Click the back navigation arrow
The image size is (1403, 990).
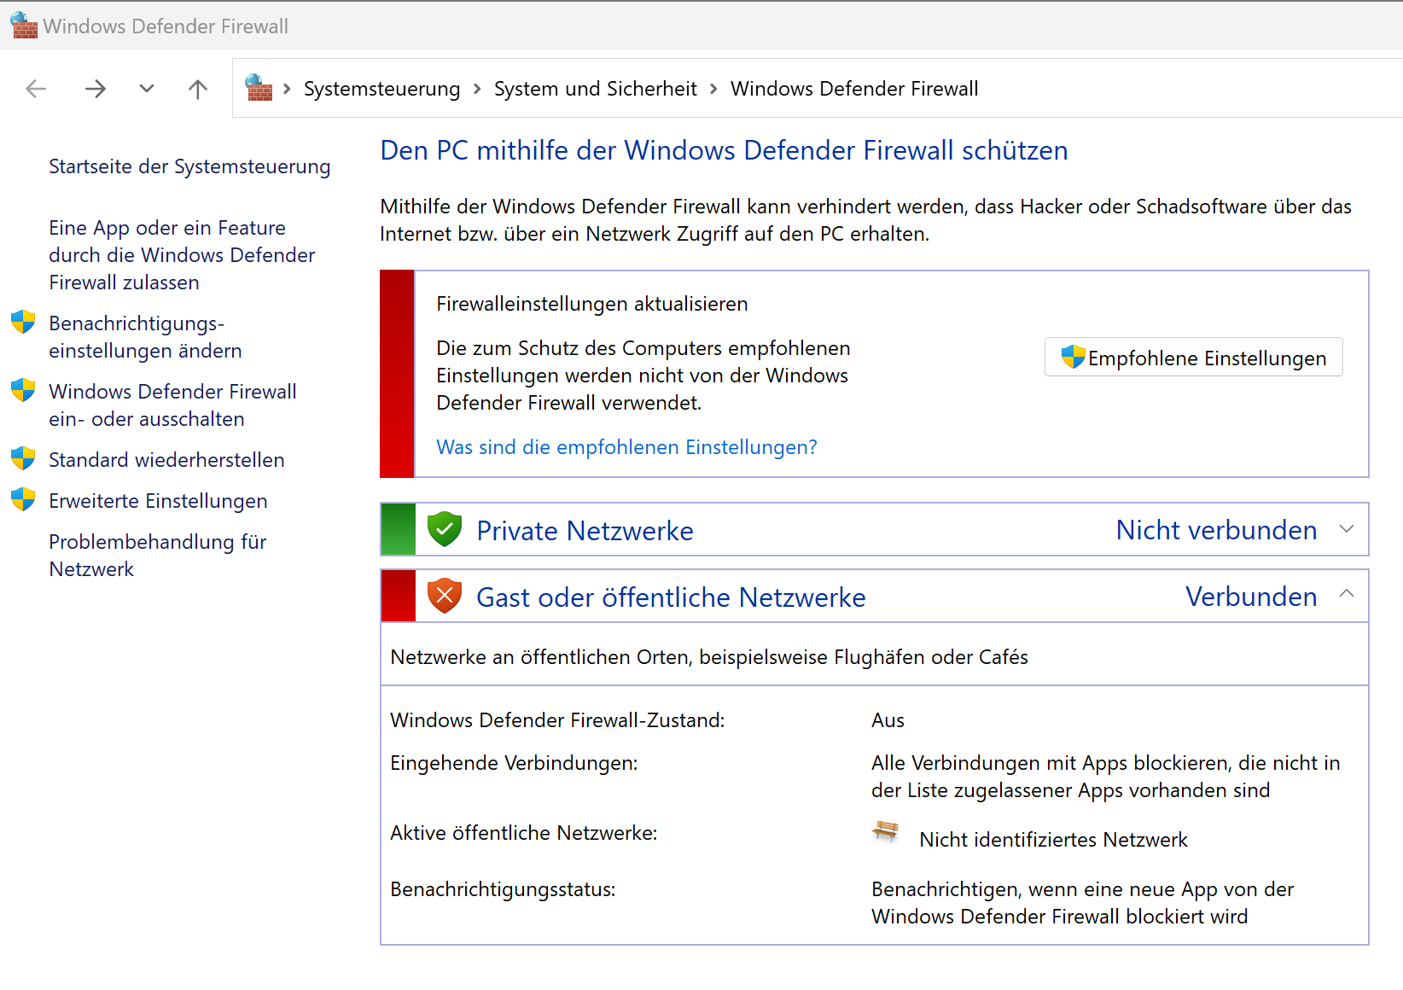coord(36,89)
